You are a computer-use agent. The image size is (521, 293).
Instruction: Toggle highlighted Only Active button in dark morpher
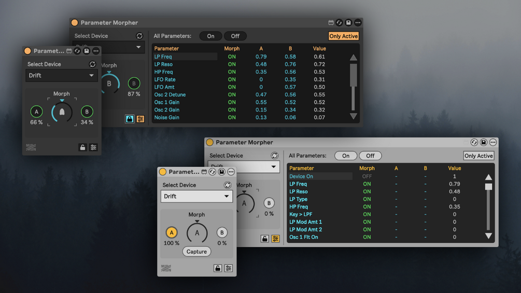(344, 36)
